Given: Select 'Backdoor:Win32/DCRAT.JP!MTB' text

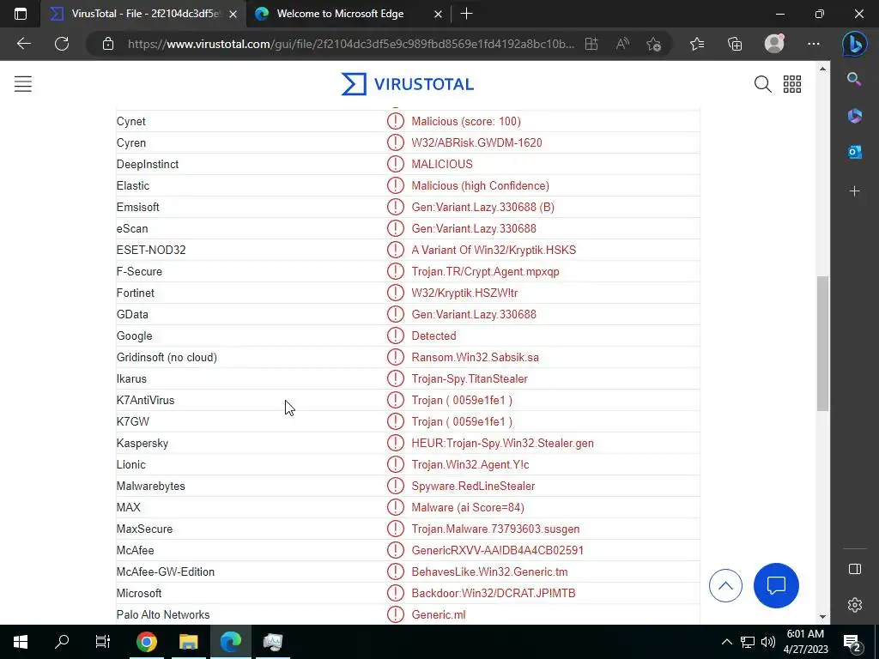Looking at the screenshot, I should click(494, 593).
